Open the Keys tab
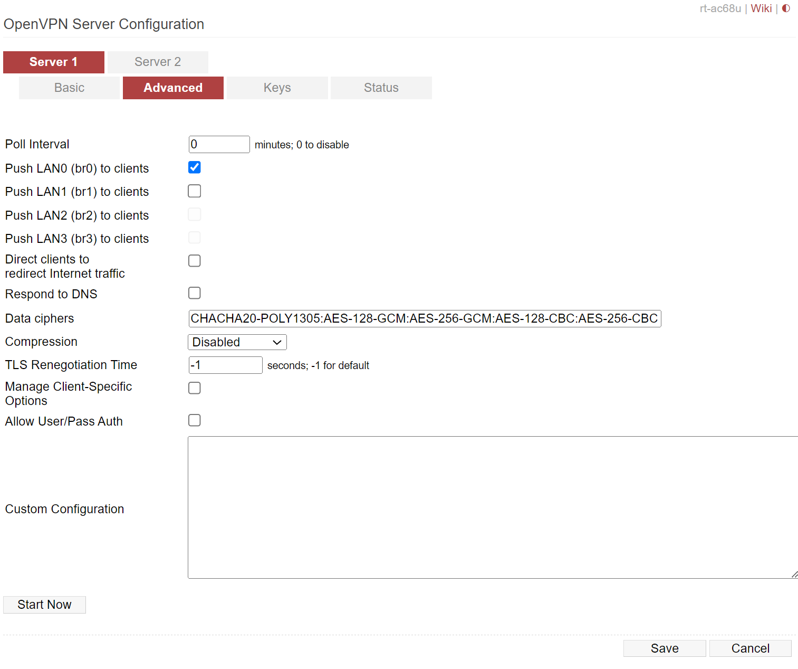 tap(277, 88)
